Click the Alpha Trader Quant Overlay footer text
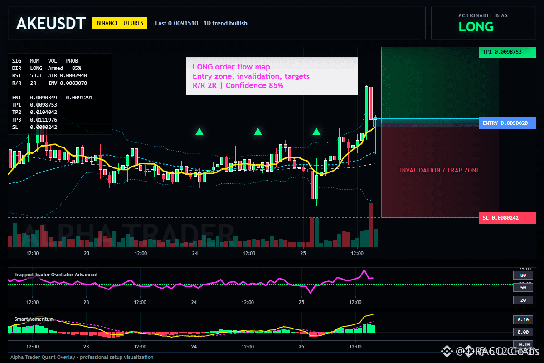The width and height of the screenshot is (544, 363). [82, 357]
